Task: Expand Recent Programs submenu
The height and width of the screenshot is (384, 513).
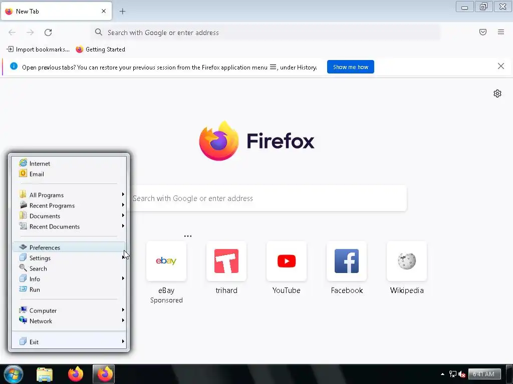Action: 69,205
